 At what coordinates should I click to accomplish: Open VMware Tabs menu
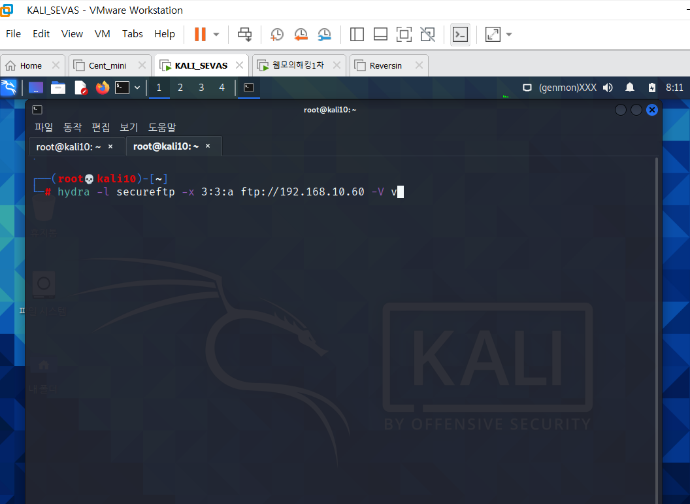(x=133, y=34)
